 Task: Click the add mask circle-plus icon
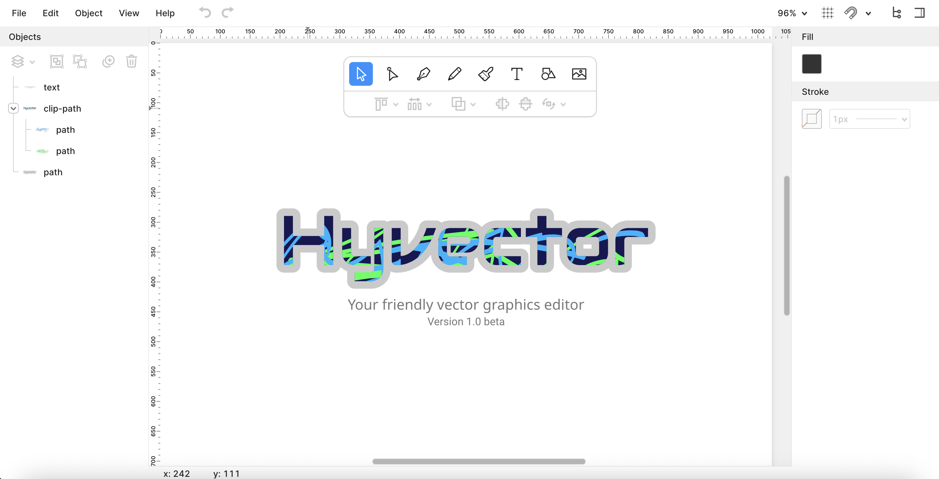pyautogui.click(x=108, y=62)
